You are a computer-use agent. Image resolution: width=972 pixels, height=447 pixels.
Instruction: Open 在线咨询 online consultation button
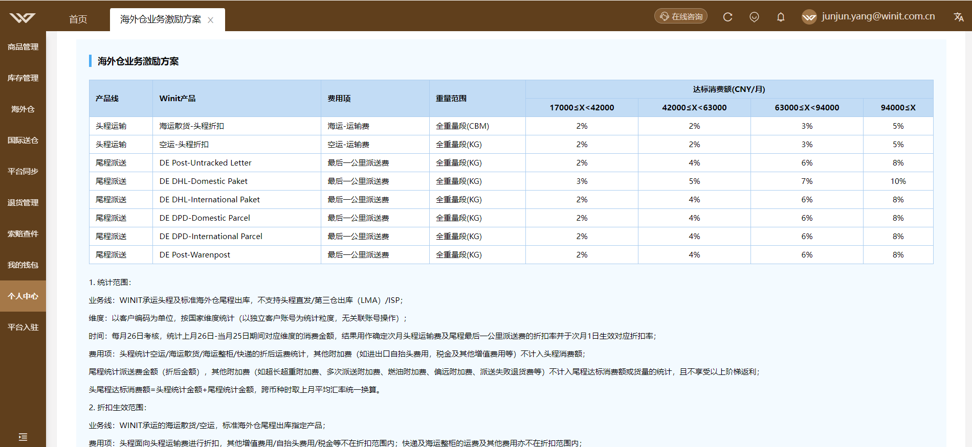coord(681,16)
